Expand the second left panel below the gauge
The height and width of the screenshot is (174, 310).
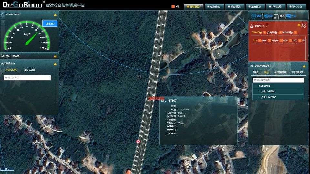[x=55, y=57]
